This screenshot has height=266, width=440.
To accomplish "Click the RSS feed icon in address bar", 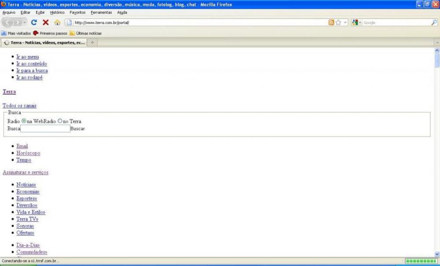I will 331,22.
